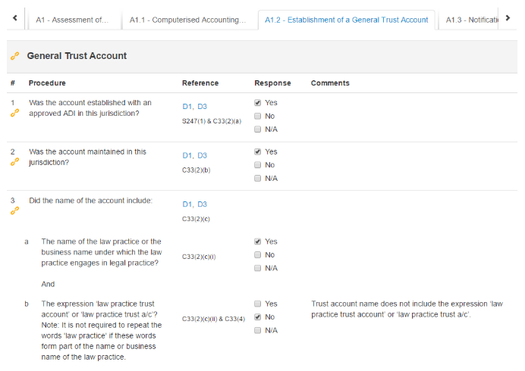Open D3 reference link for procedure 2
Screen dimensions: 525x371
click(202, 156)
